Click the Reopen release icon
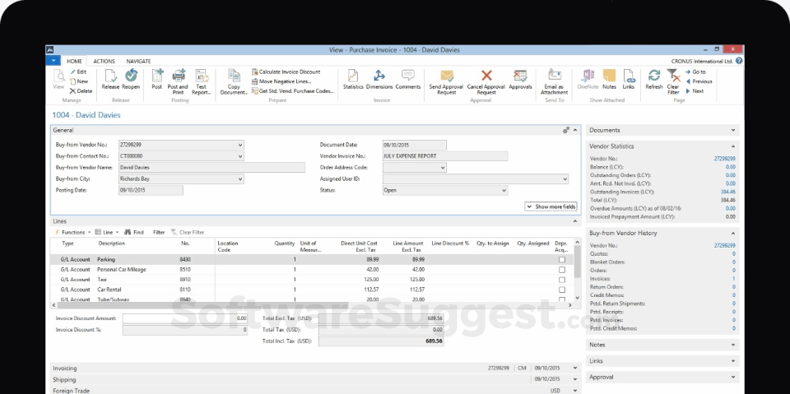Screen dimensions: 790x394 tap(131, 77)
